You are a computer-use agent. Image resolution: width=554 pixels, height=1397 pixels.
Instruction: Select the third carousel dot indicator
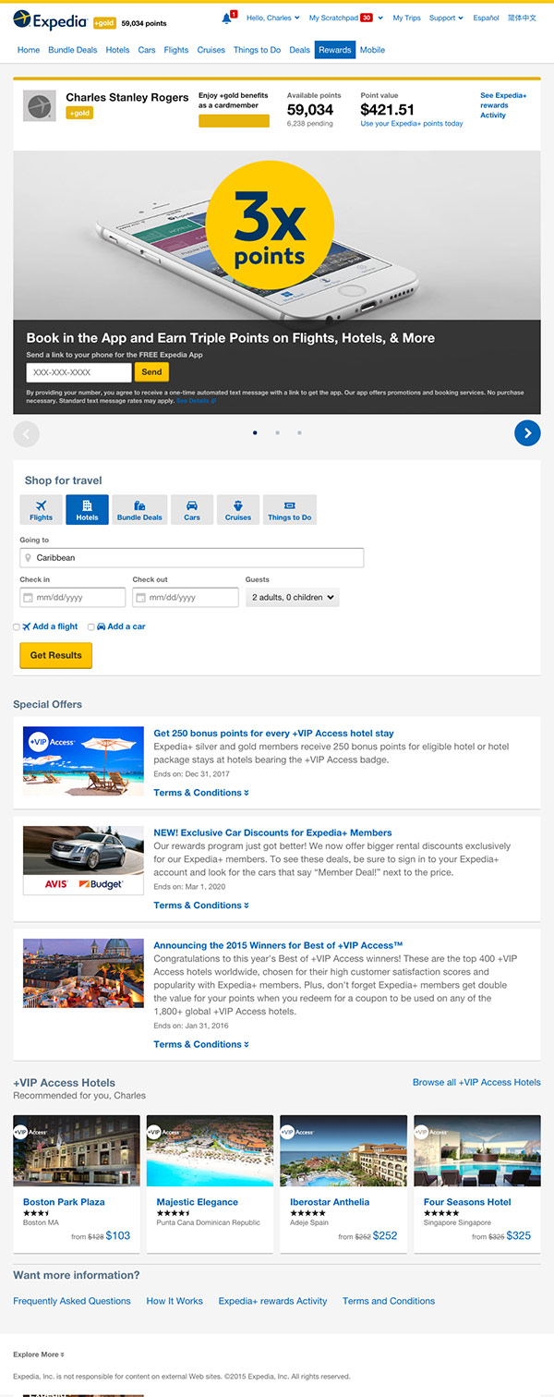(x=299, y=432)
